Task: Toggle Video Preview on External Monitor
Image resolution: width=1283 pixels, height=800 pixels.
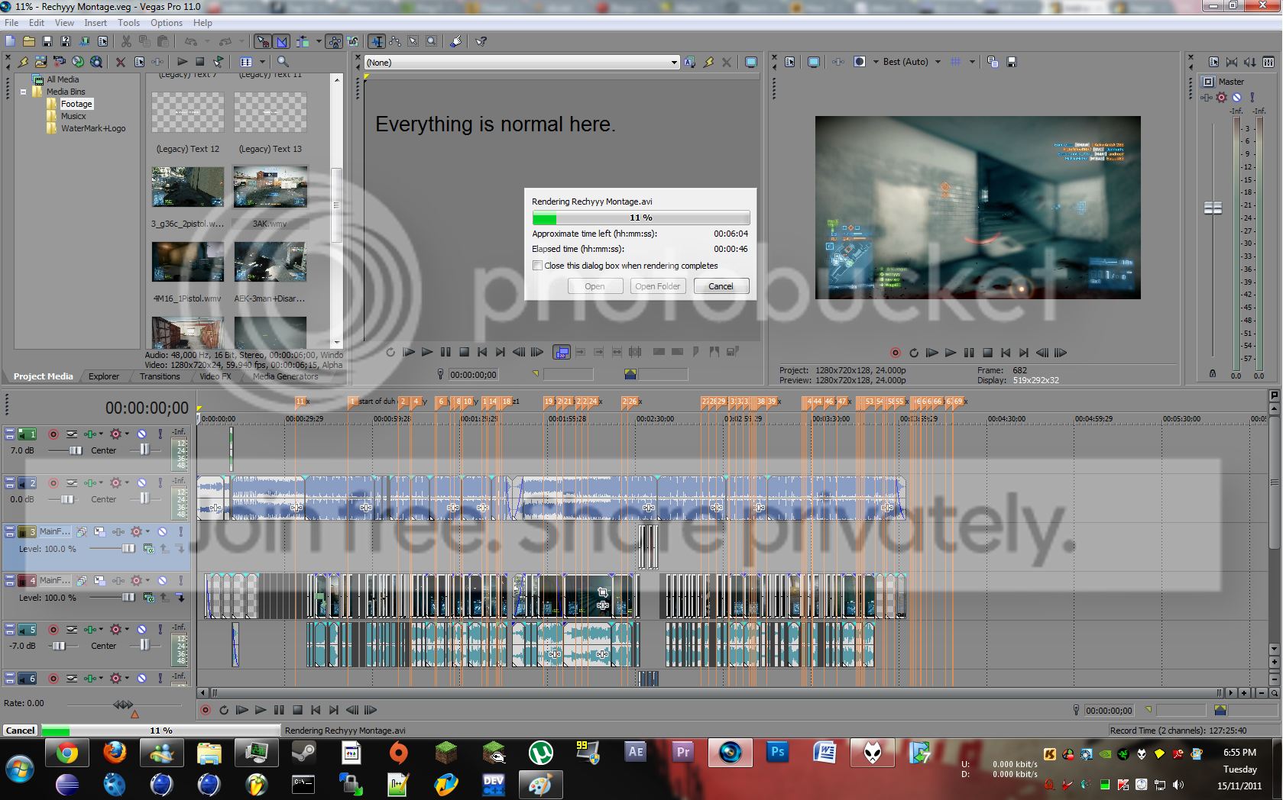Action: [x=814, y=62]
